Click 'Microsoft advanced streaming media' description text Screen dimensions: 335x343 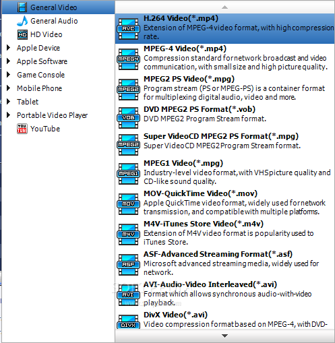[231, 268]
